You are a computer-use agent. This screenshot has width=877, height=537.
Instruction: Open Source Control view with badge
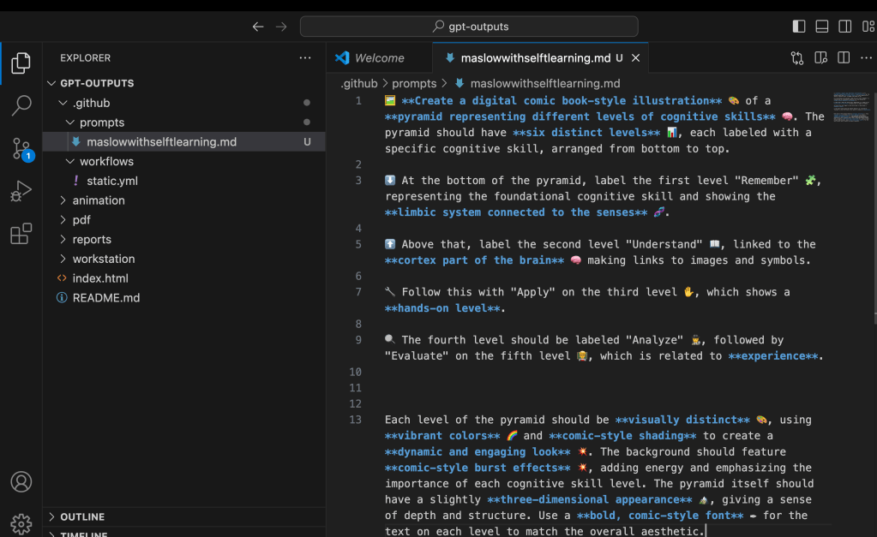click(21, 149)
